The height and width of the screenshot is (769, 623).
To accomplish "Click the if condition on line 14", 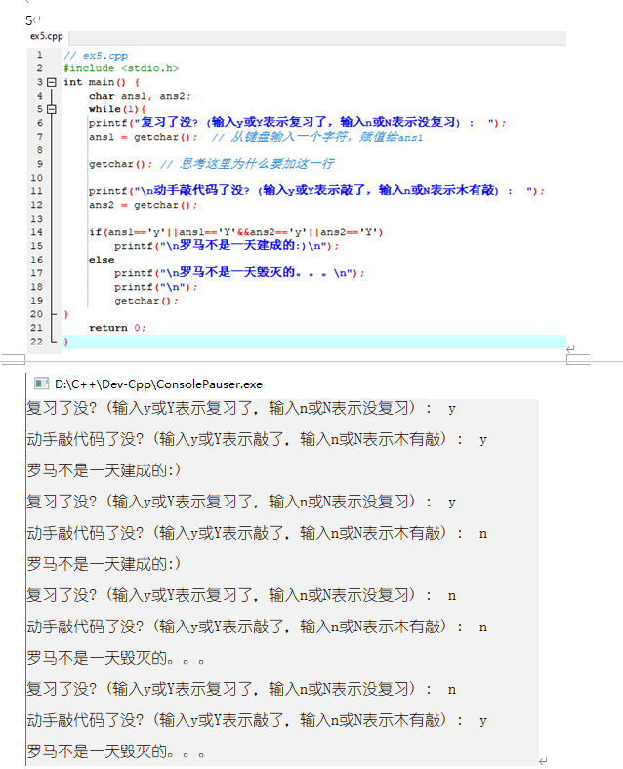I will coord(236,232).
